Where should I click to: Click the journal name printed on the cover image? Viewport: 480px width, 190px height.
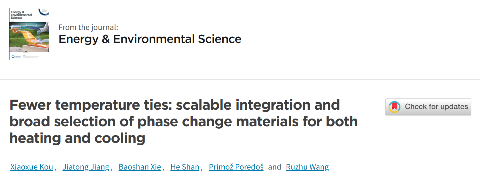pyautogui.click(x=21, y=15)
